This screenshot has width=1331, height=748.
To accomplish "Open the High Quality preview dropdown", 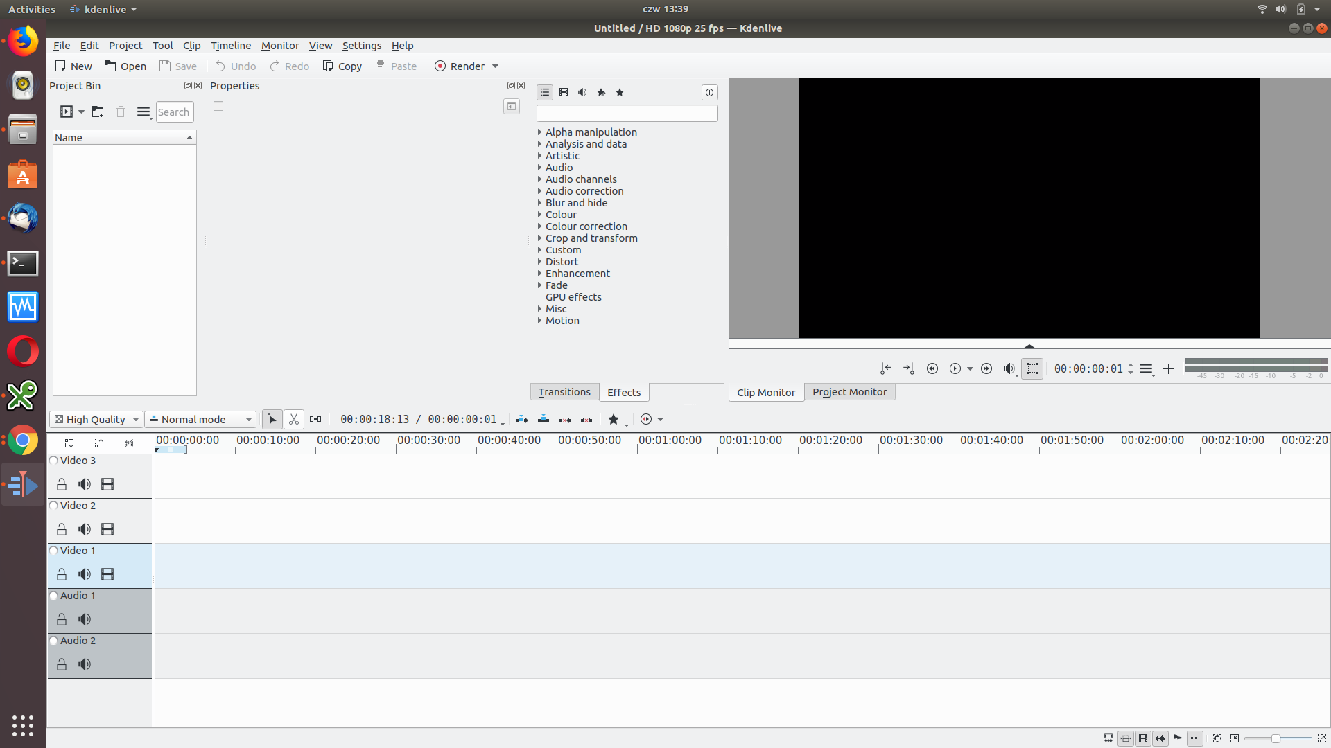I will click(x=96, y=419).
